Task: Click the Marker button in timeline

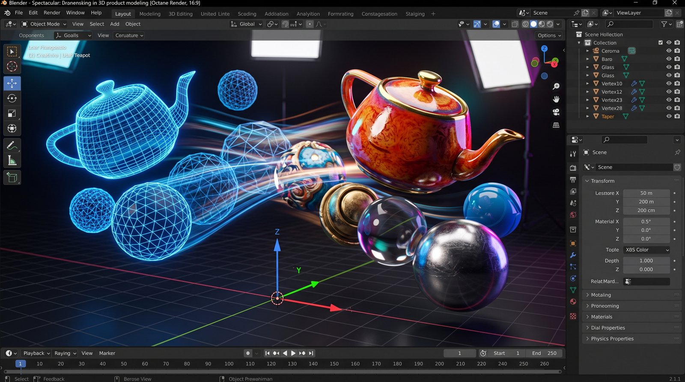Action: 107,353
